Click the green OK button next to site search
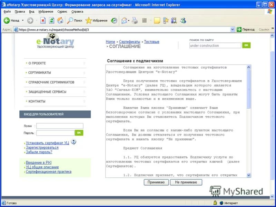 pos(246,45)
